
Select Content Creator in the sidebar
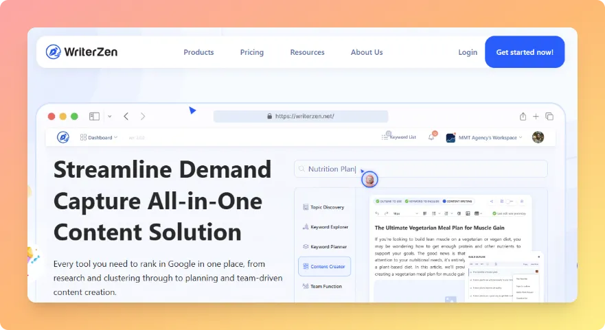324,266
